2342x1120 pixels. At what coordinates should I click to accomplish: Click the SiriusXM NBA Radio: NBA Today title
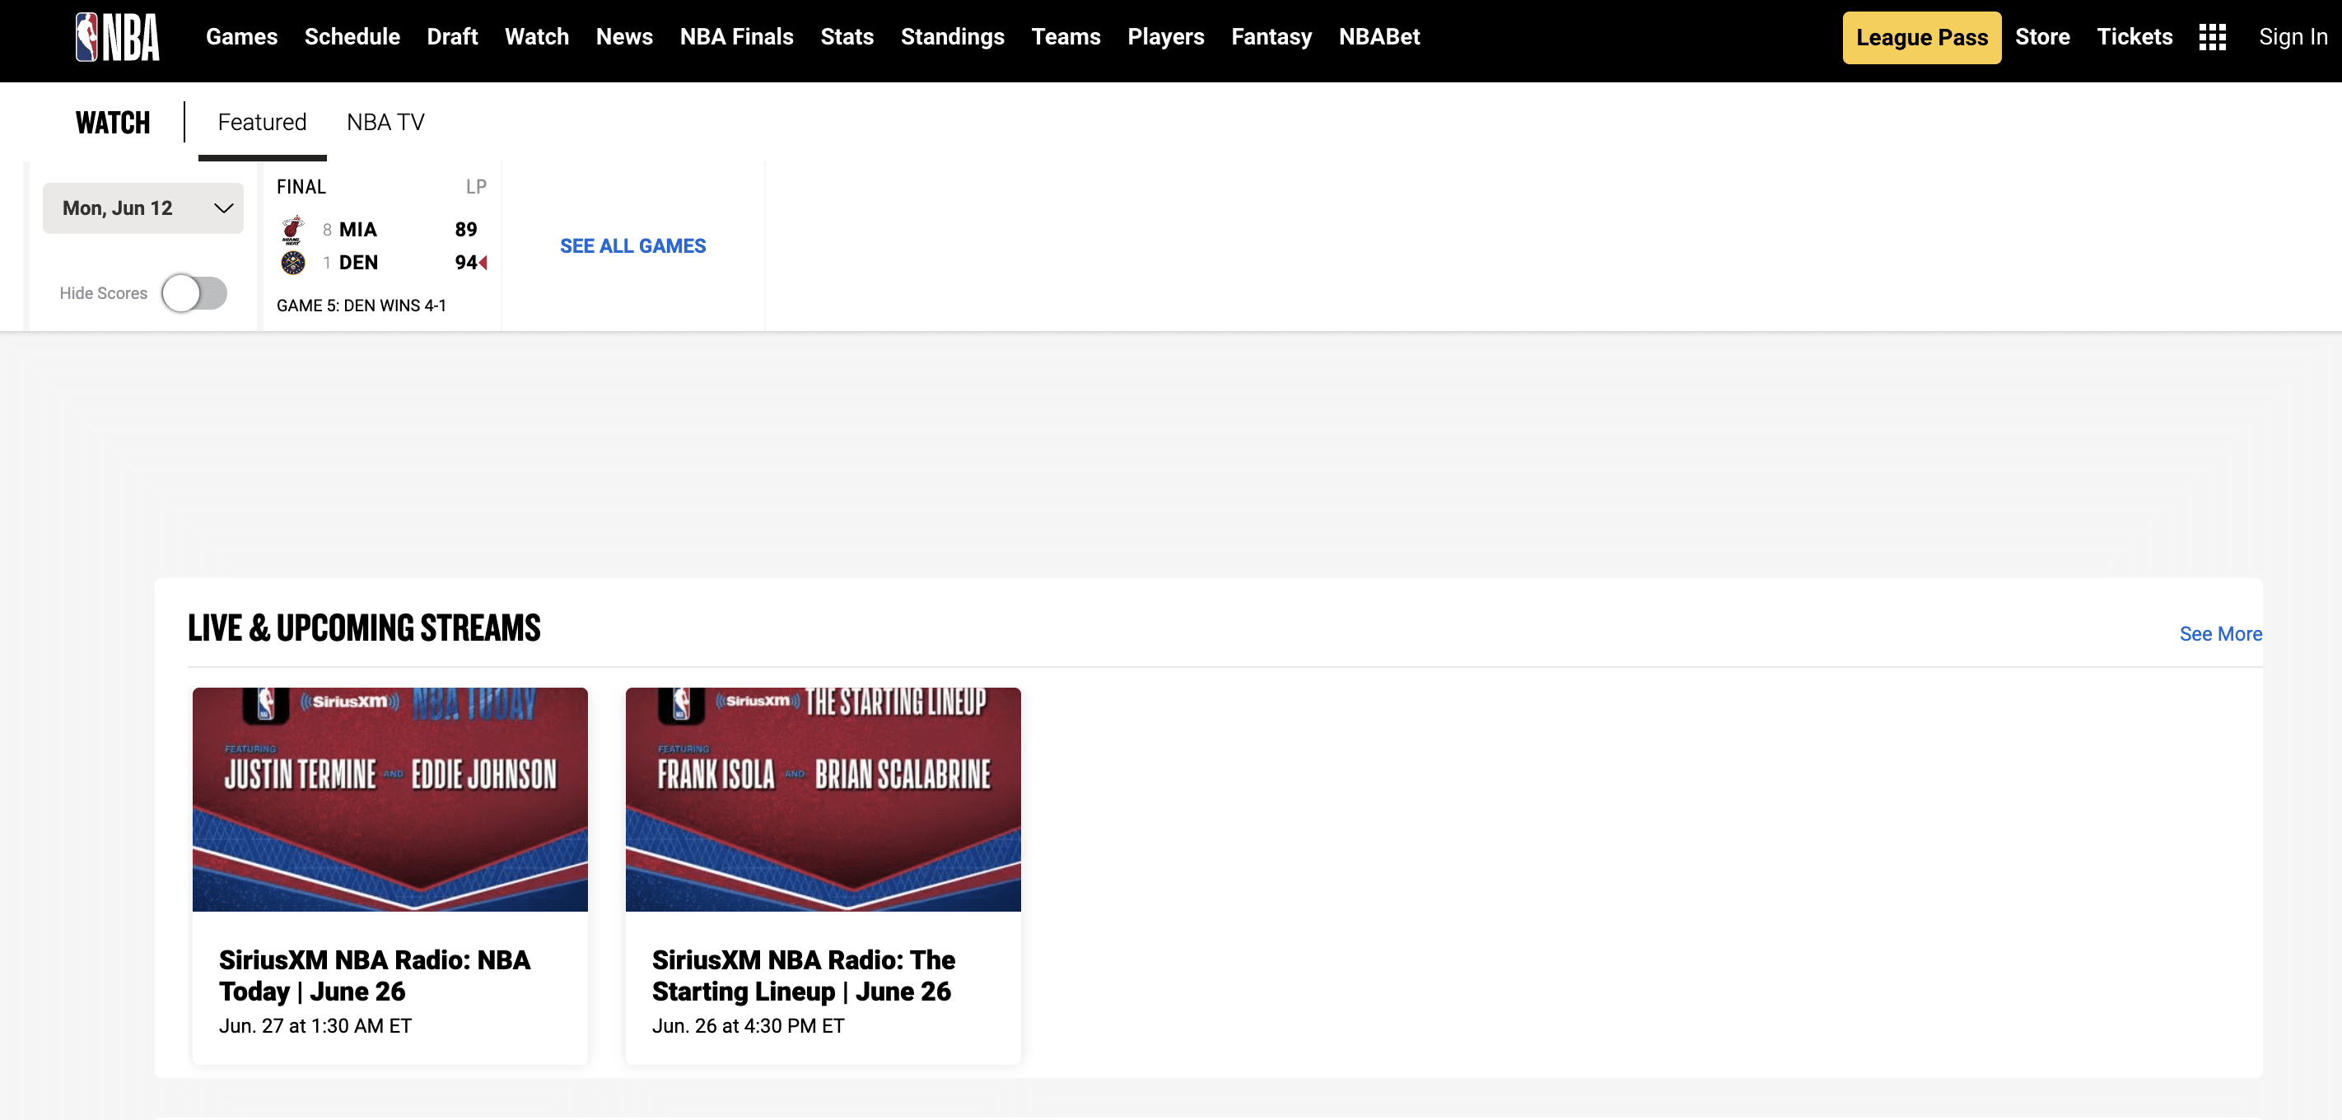coord(375,975)
